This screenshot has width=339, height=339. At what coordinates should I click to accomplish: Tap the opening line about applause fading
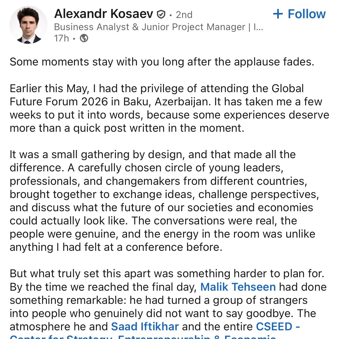tap(162, 62)
